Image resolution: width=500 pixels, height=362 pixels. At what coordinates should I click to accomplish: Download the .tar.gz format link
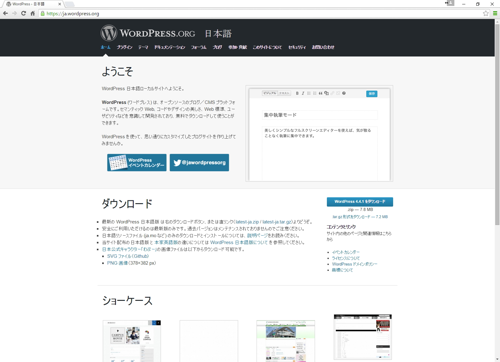pyautogui.click(x=360, y=217)
